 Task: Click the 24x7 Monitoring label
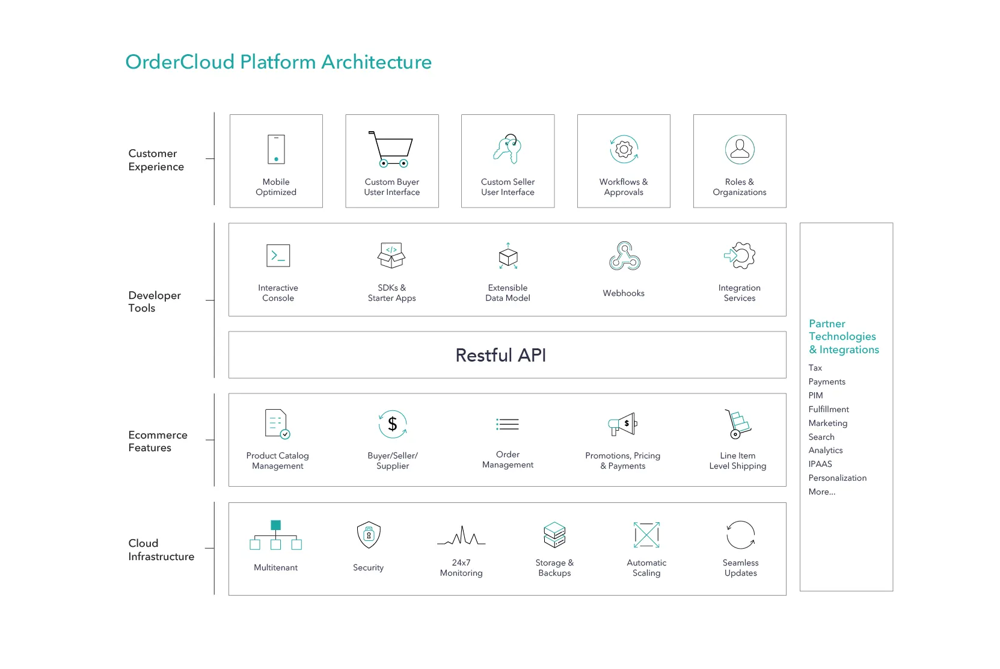point(461,568)
